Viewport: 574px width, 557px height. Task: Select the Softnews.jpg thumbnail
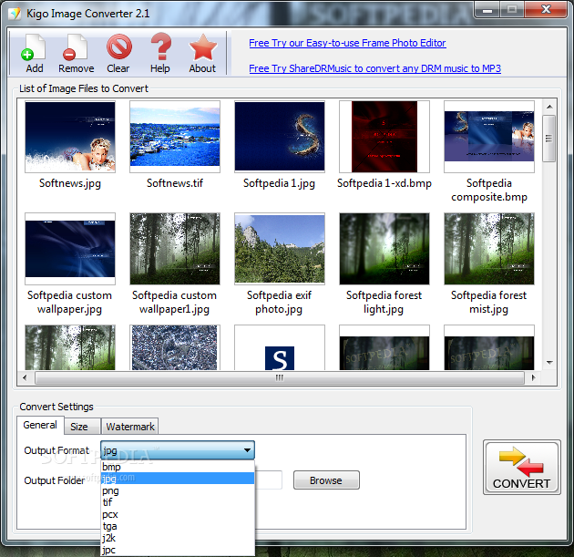(70, 137)
